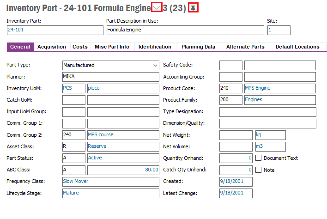Switch to the Acquisition tab

(51, 47)
